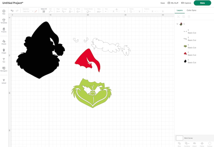Open the Projects panel

(x=4, y=30)
